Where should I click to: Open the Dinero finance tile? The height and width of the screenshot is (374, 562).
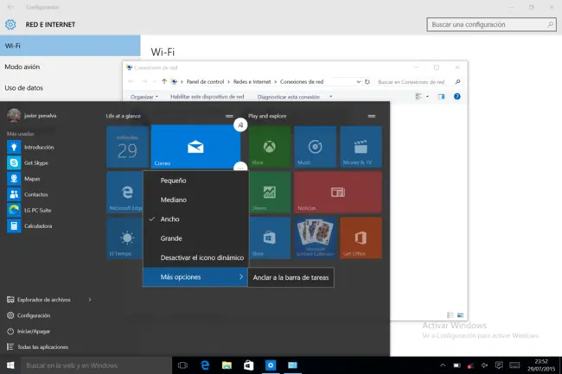tap(270, 193)
